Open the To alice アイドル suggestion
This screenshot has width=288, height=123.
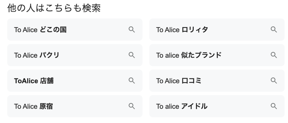(x=182, y=106)
